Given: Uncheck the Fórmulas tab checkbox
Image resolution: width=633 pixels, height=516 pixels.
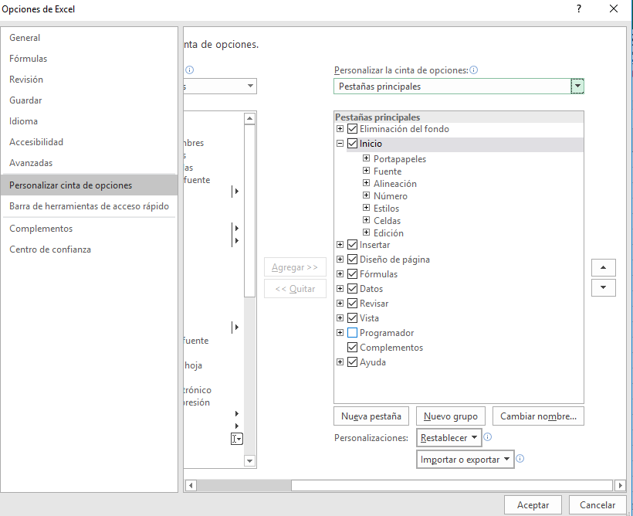Looking at the screenshot, I should pyautogui.click(x=353, y=273).
